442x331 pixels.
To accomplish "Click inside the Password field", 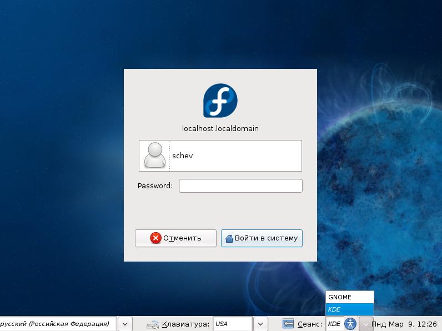I will (240, 186).
